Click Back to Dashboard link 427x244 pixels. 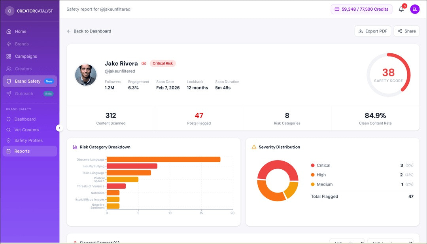(89, 31)
